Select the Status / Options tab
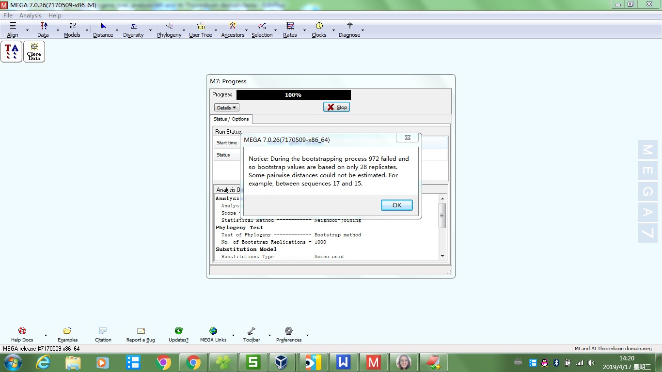This screenshot has height=372, width=662. (x=231, y=119)
